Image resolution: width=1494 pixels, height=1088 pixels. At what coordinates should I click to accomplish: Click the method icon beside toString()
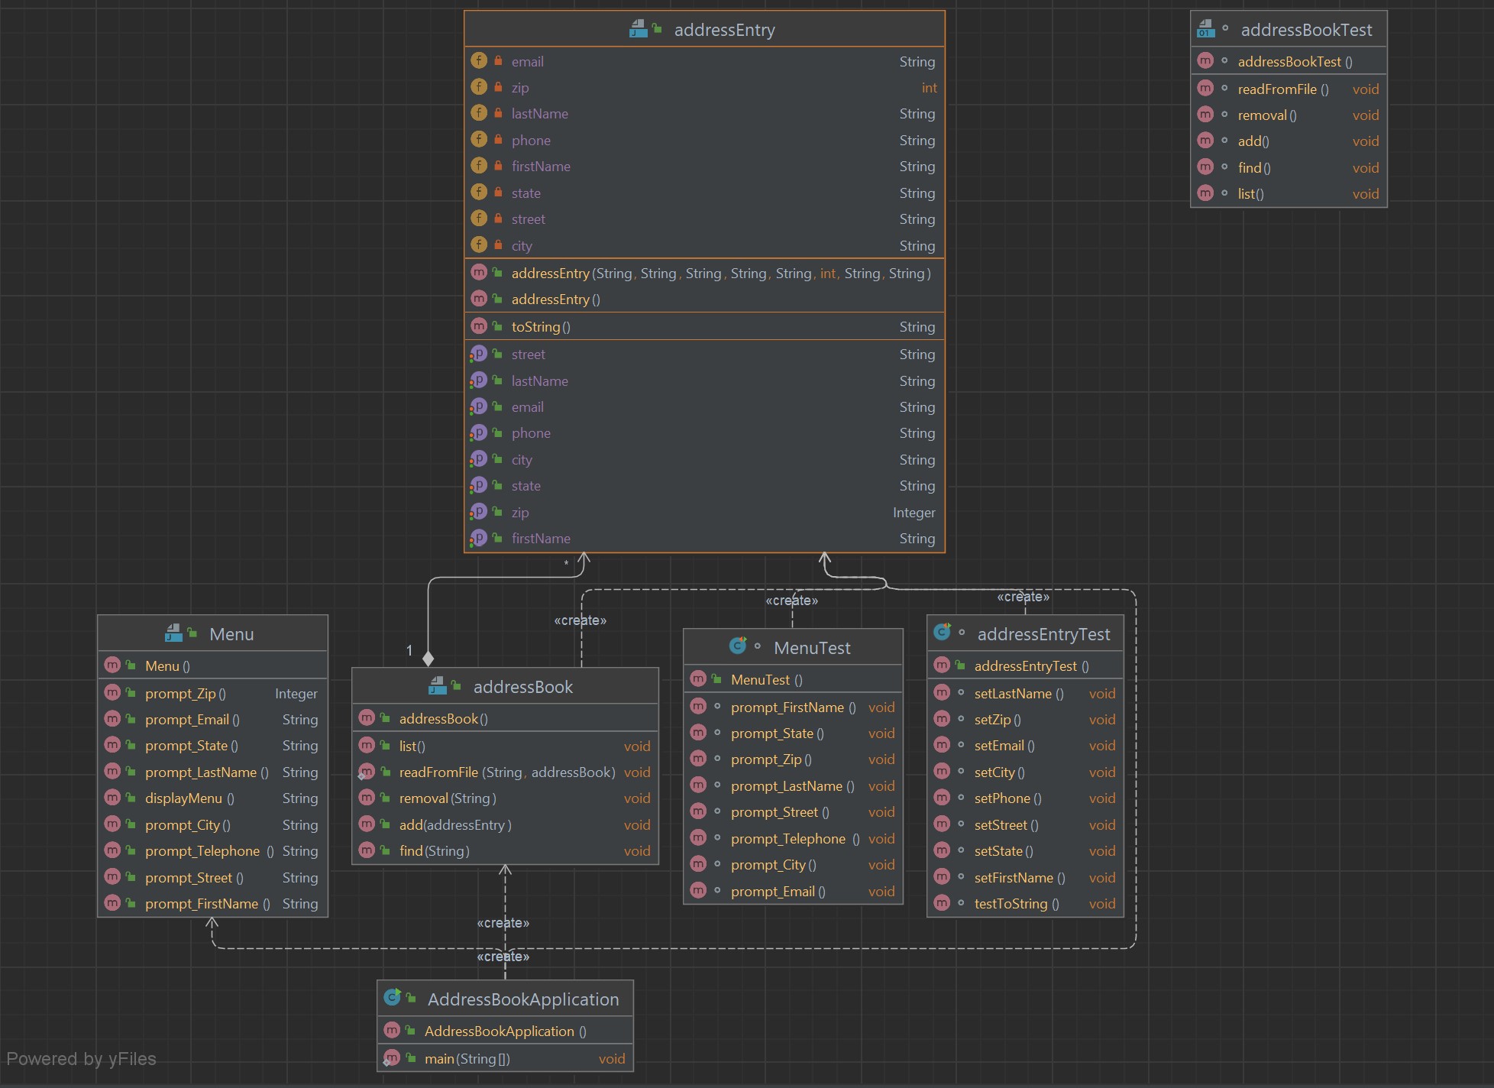tap(479, 326)
